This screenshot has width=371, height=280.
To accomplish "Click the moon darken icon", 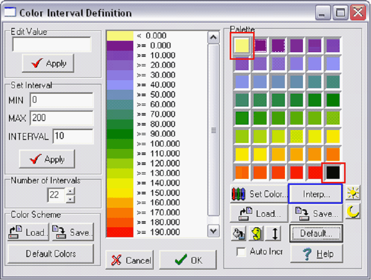I will tap(353, 213).
